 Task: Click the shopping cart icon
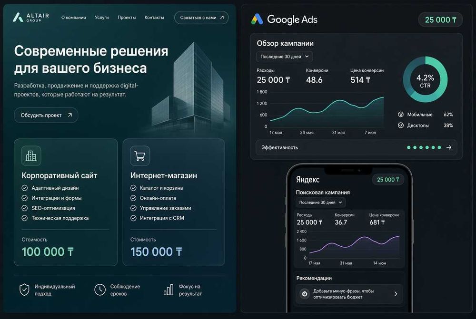tap(139, 155)
